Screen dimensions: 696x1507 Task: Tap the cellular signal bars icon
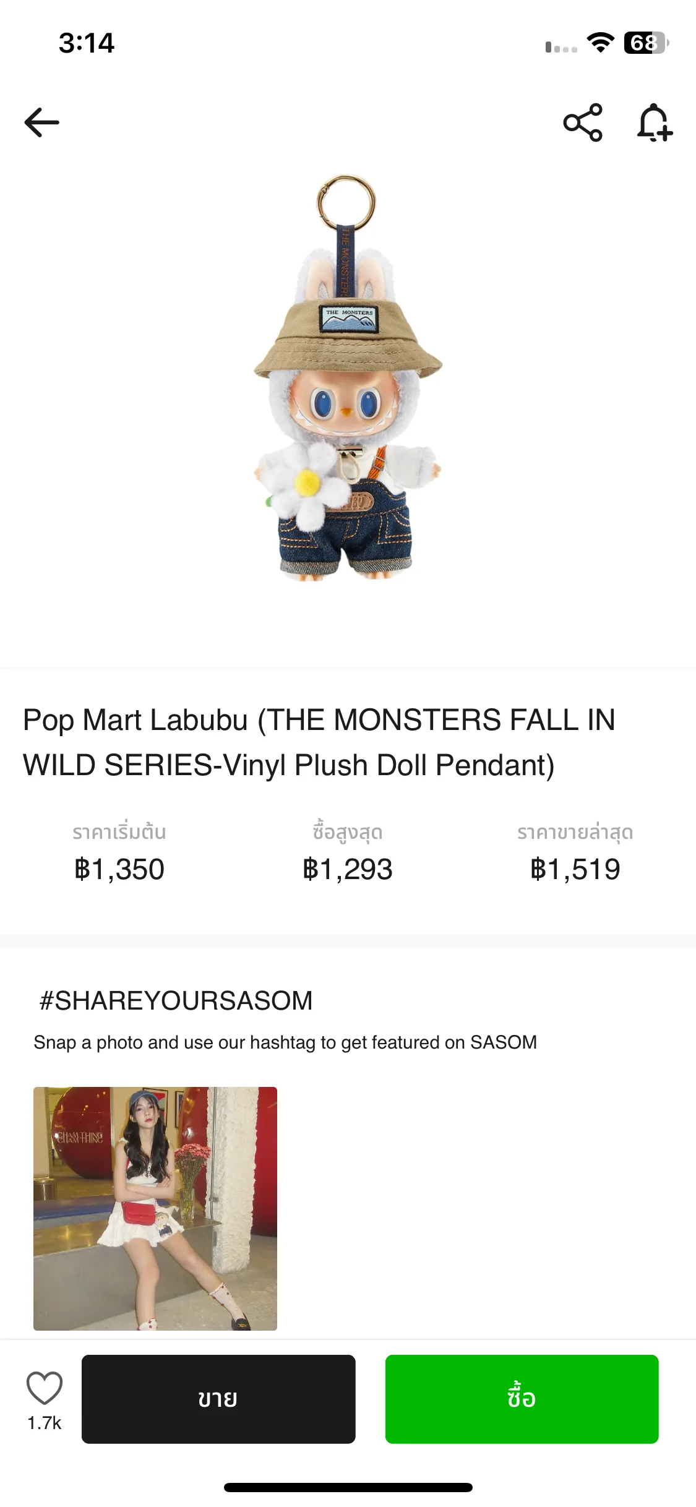pyautogui.click(x=561, y=47)
